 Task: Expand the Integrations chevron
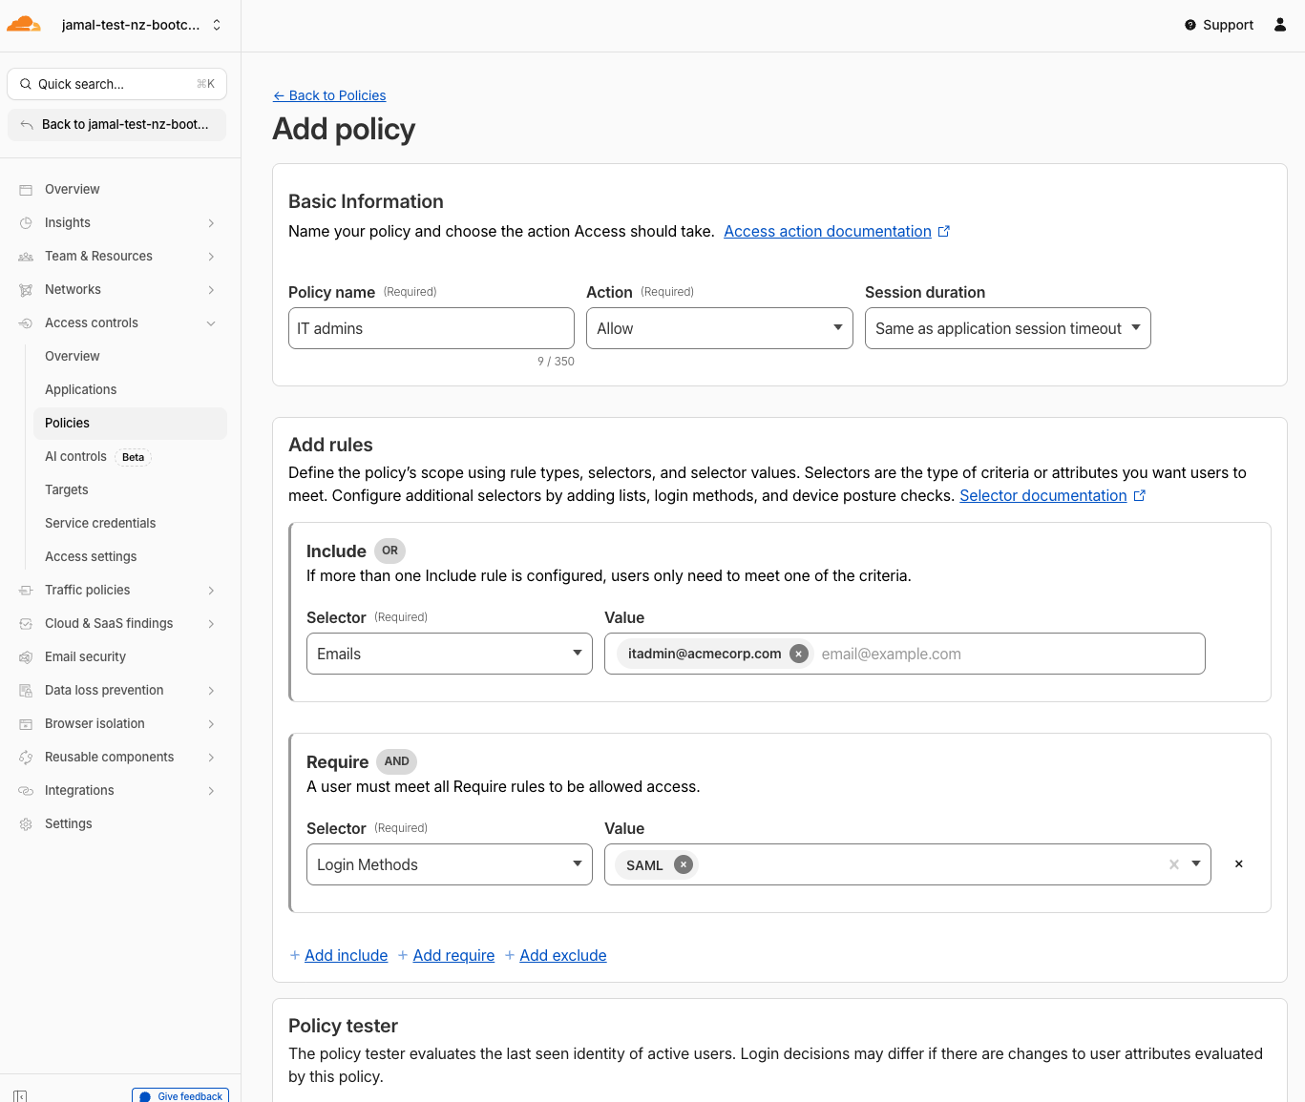pyautogui.click(x=211, y=791)
